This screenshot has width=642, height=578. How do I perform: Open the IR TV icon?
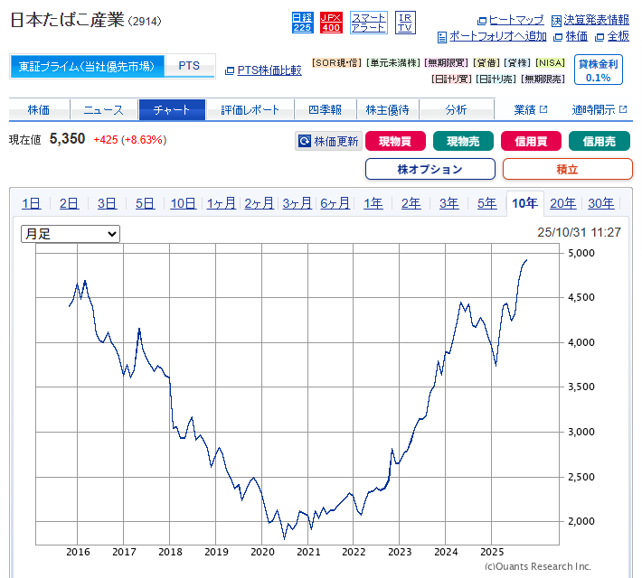[405, 23]
